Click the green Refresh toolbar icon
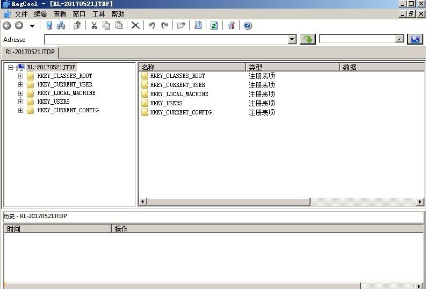This screenshot has width=426, height=289. [214, 25]
